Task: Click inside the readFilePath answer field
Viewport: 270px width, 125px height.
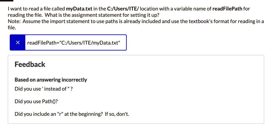Action: (76, 43)
